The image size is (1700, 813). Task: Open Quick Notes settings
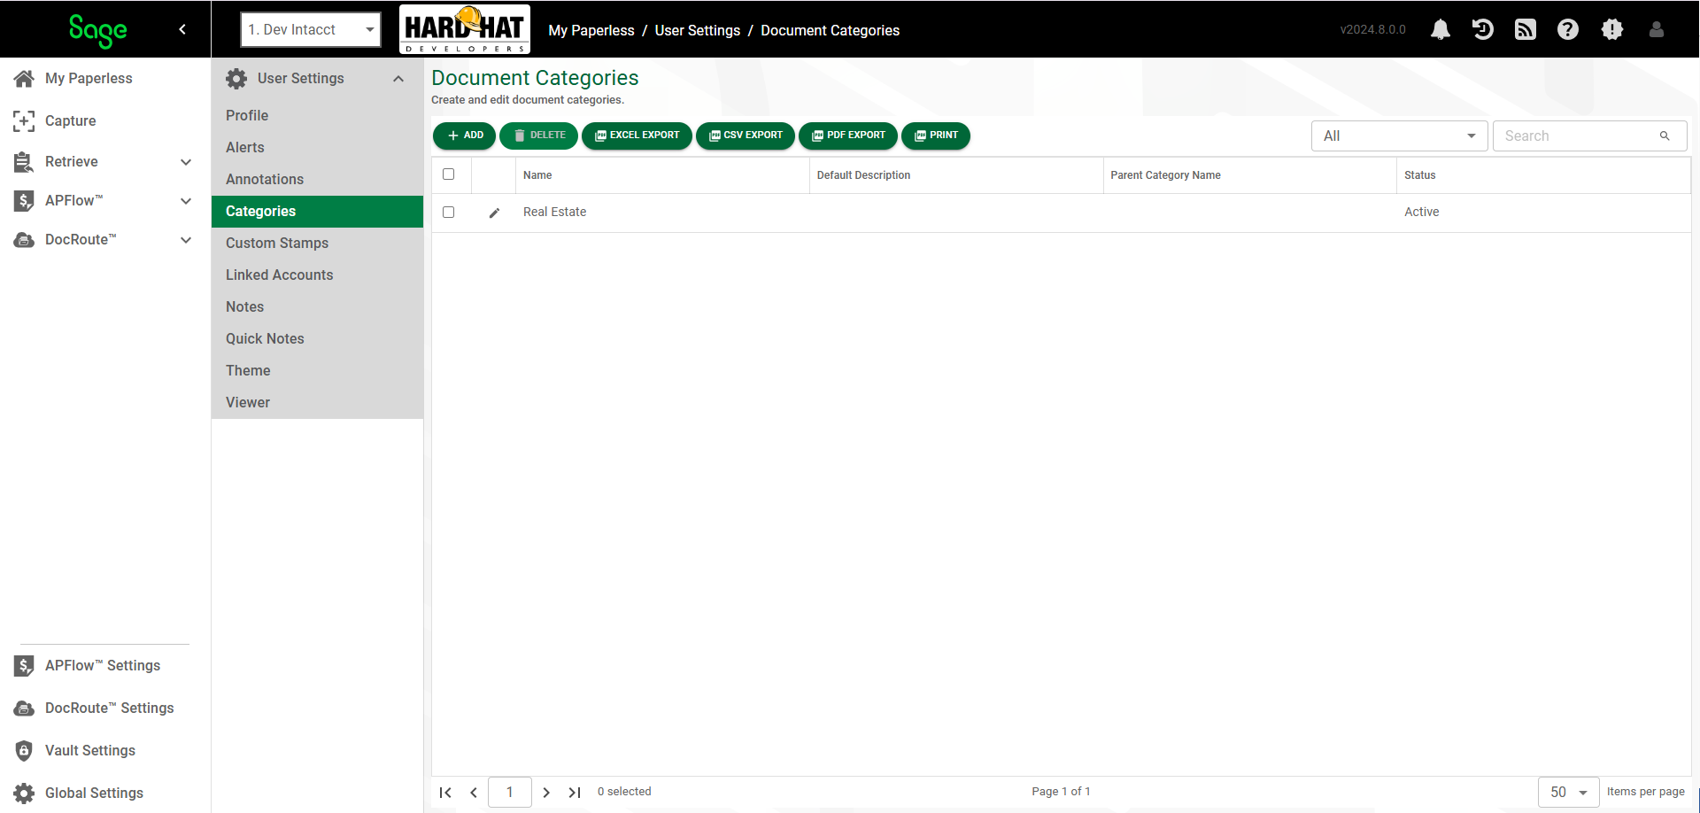pyautogui.click(x=317, y=338)
